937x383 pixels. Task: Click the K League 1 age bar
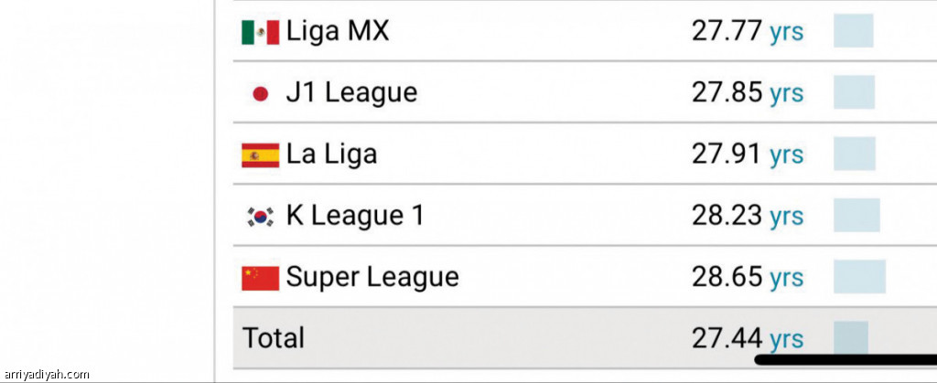(x=856, y=215)
